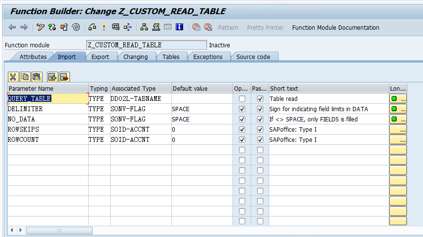Open the blue Help info icon
This screenshot has width=423, height=237.
[179, 27]
